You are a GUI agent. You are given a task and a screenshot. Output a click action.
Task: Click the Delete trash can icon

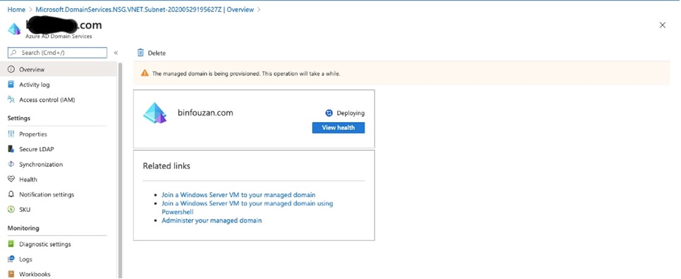tap(140, 53)
